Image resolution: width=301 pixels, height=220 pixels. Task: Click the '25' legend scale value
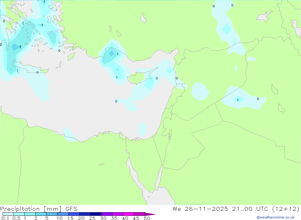click(92, 218)
